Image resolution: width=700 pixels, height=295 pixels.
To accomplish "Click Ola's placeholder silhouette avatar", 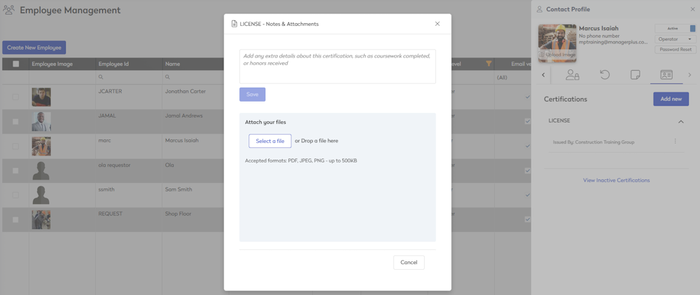I will (41, 171).
